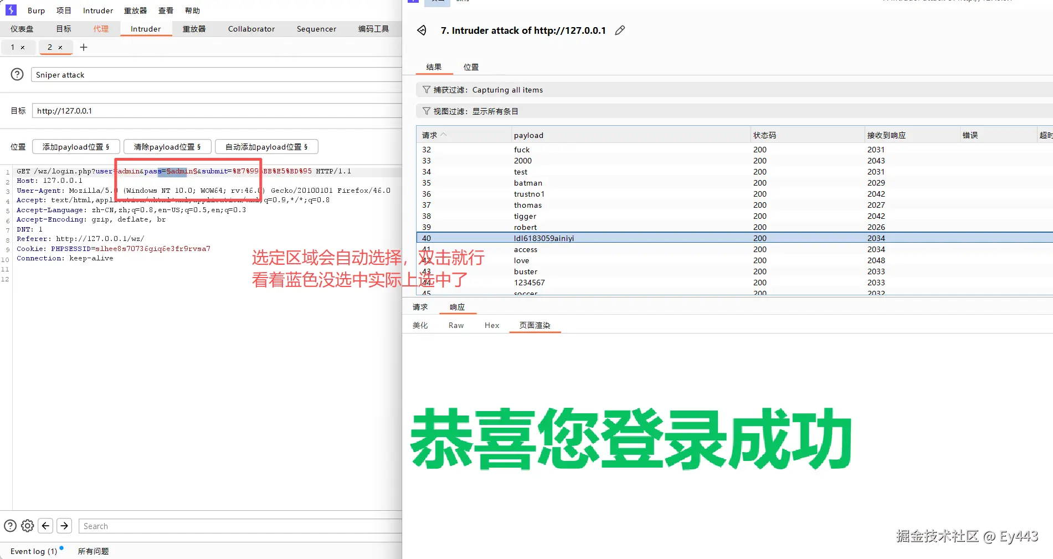Toggle sort arrow on 请求 column
Image resolution: width=1053 pixels, height=559 pixels.
tap(444, 135)
